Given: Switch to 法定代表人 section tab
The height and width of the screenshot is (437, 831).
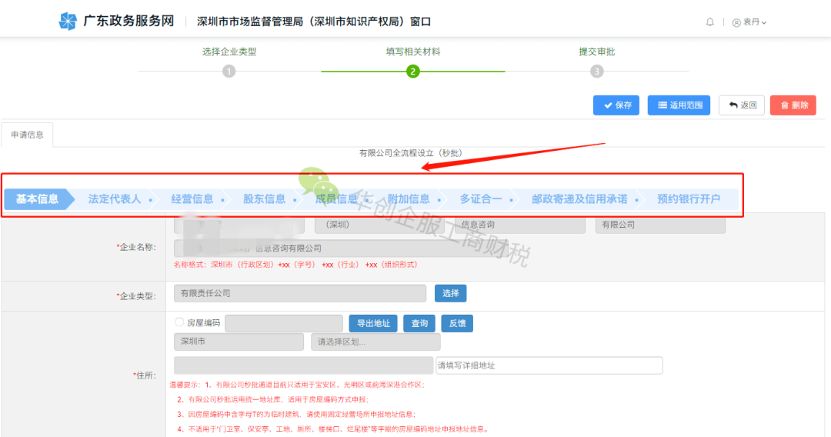Looking at the screenshot, I should [115, 199].
